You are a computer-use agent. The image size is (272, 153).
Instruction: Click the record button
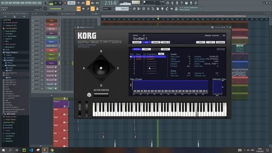tap(65, 3)
